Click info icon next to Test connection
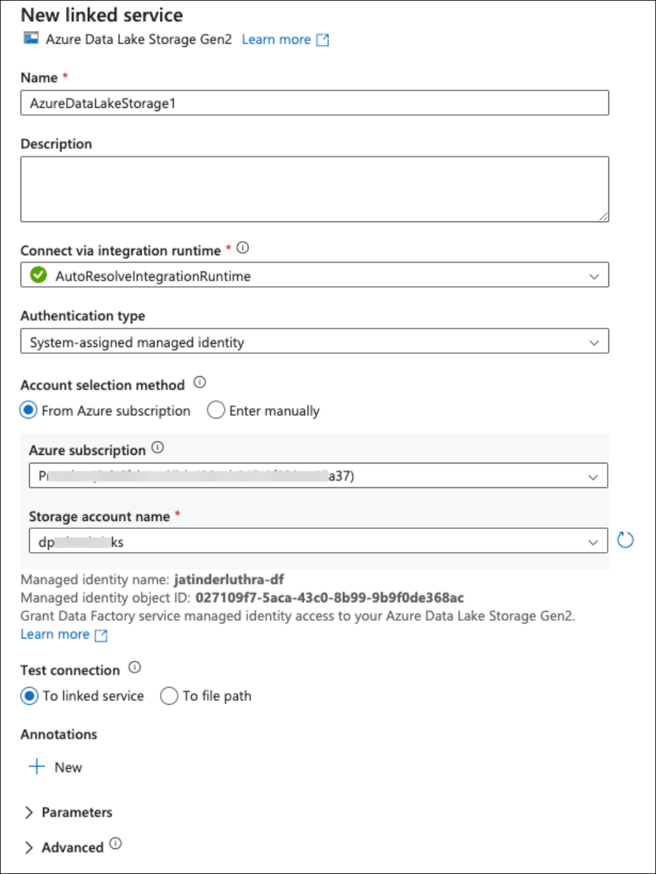The height and width of the screenshot is (874, 656). click(x=135, y=667)
